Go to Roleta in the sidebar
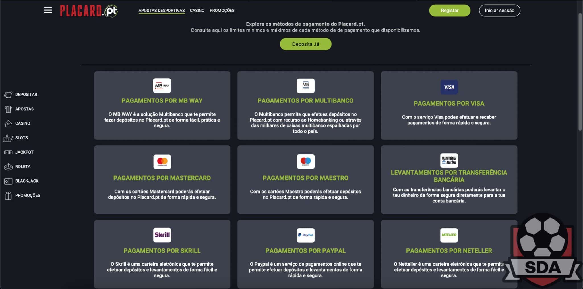 click(x=23, y=167)
